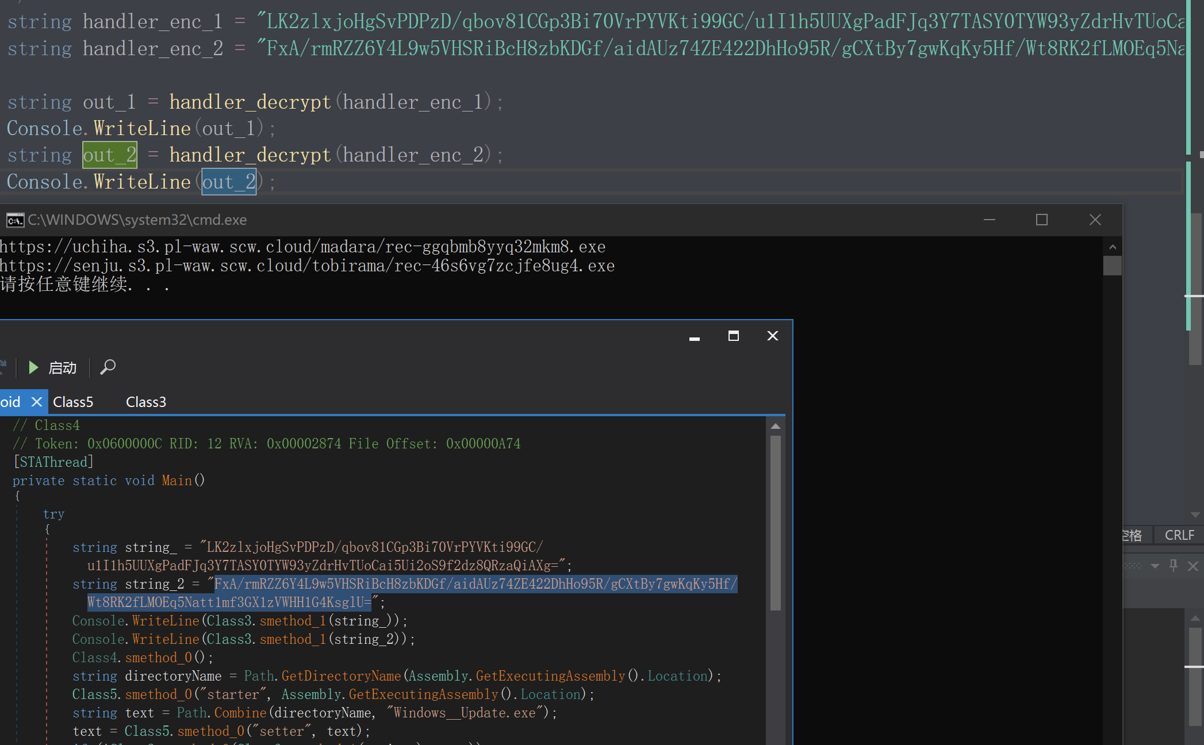This screenshot has height=745, width=1204.
Task: Click the handler_enc_1 variable declaration
Action: 152,22
